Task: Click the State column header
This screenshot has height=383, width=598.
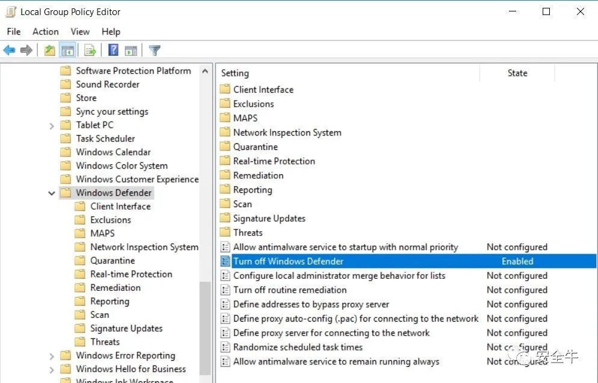Action: point(517,73)
